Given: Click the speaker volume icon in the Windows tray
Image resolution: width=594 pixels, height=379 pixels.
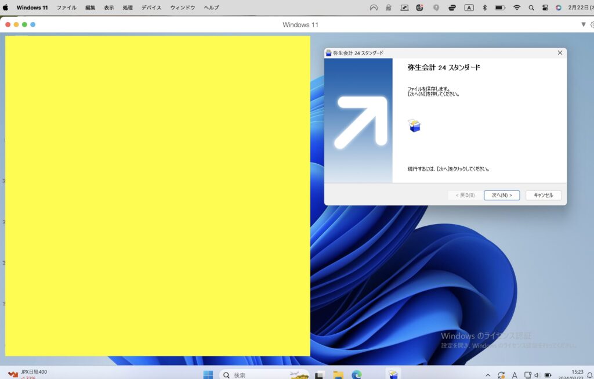Looking at the screenshot, I should [x=537, y=375].
